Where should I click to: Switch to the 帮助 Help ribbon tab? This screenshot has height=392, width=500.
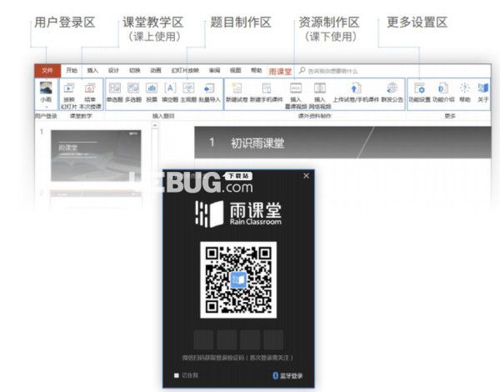(x=257, y=70)
